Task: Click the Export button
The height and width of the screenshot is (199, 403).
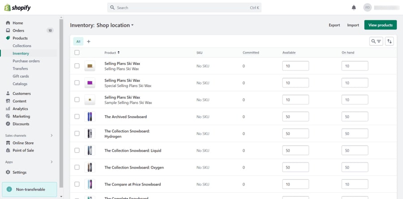Action: point(334,25)
